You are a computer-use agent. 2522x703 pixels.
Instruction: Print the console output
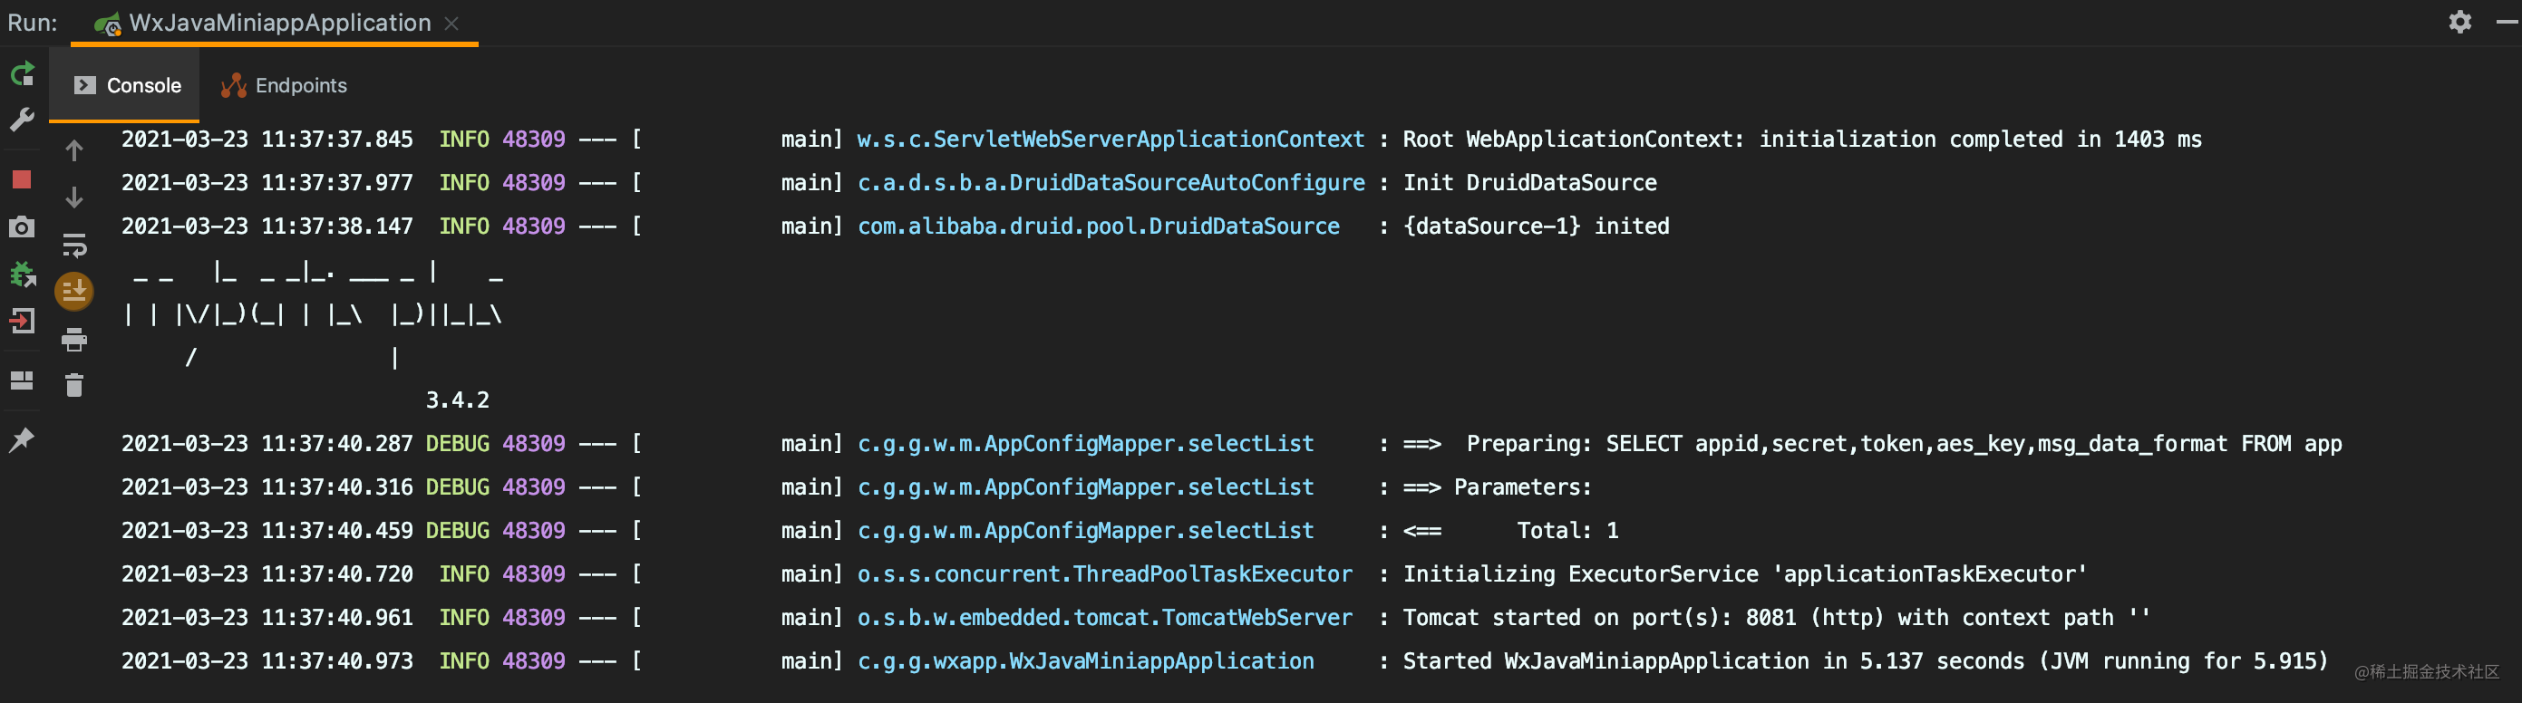click(74, 340)
